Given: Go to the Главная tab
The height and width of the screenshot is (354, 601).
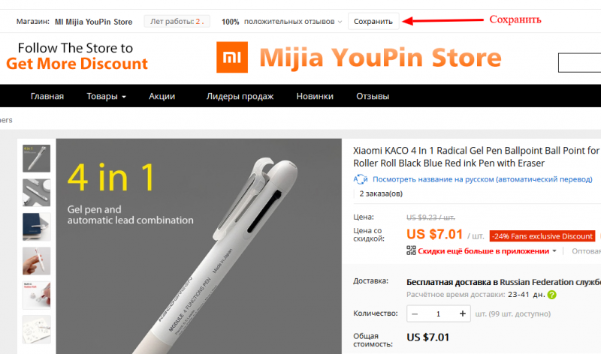Looking at the screenshot, I should point(47,96).
